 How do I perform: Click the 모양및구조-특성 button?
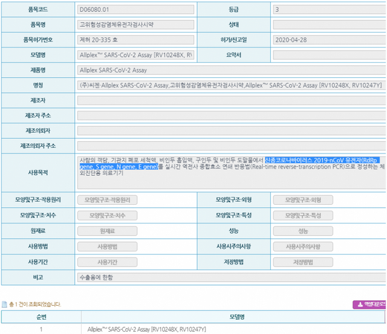[x=303, y=215]
